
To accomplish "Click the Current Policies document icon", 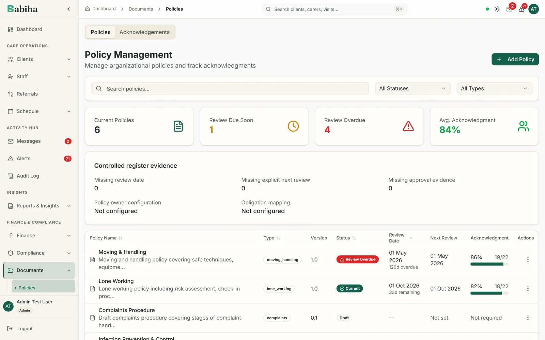I will click(x=178, y=126).
